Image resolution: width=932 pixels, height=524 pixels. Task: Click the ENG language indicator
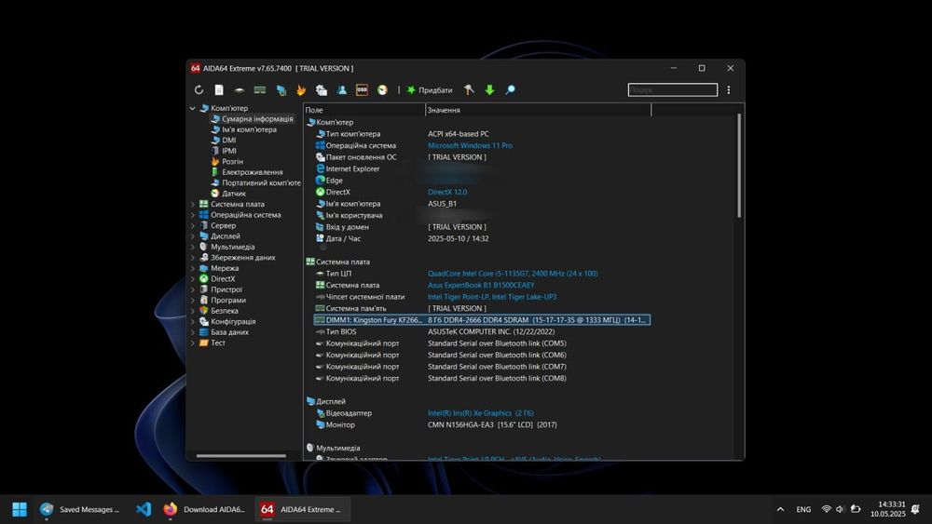coord(803,509)
